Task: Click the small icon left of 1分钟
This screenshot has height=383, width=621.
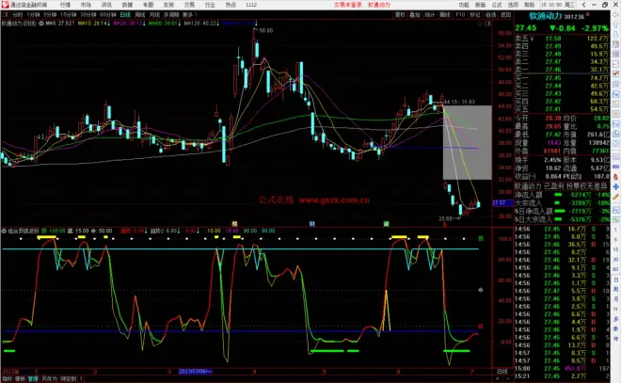Action: coord(7,16)
